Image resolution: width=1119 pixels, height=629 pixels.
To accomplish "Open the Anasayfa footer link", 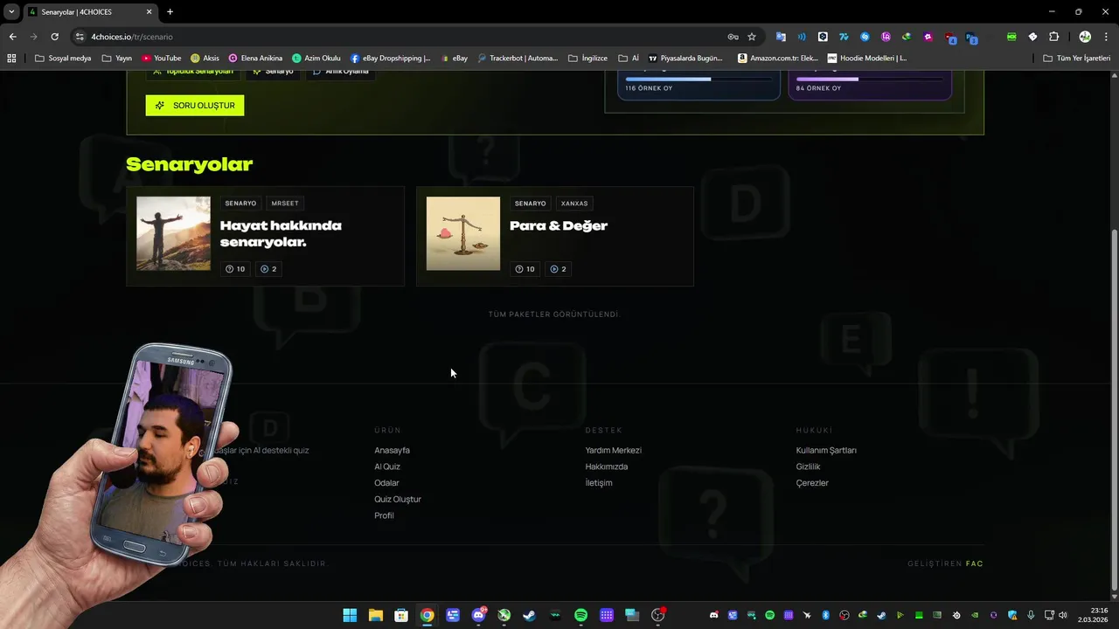I will click(x=392, y=451).
